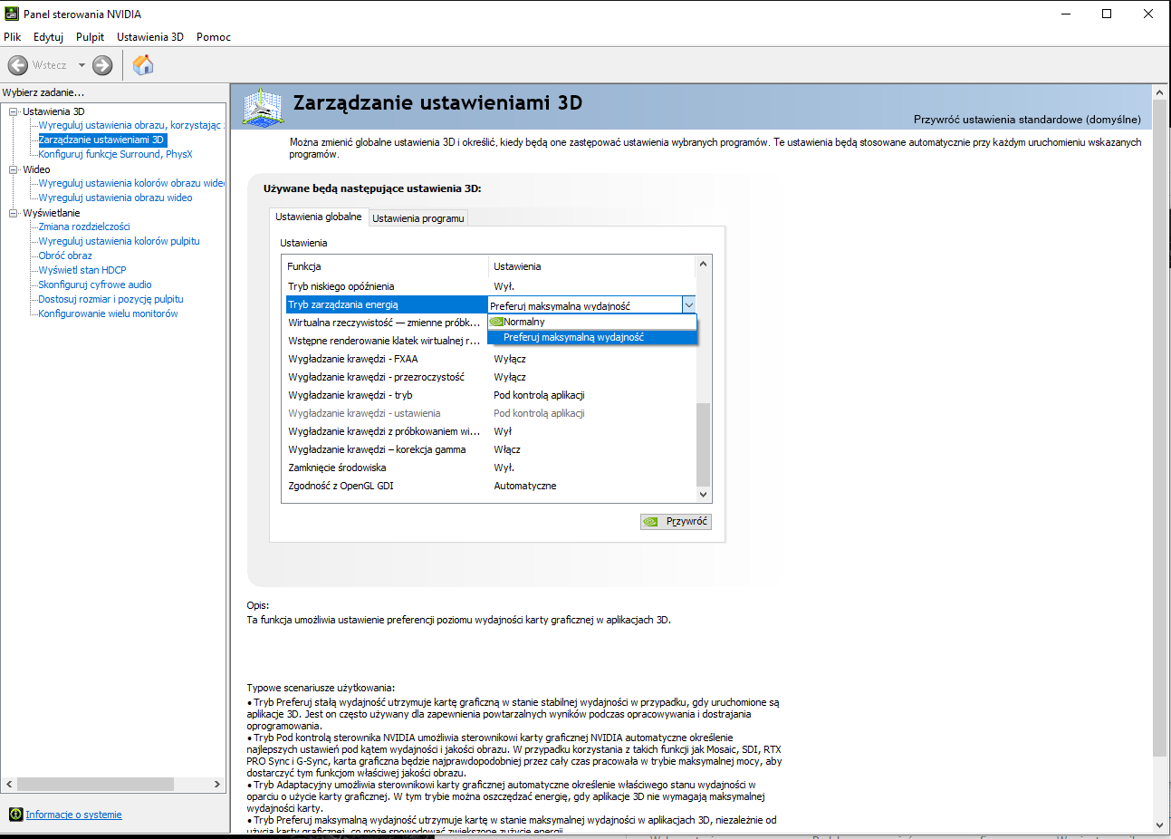Screen dimensions: 1171x839
Task: Click the main page vertical scrollbar thumb
Action: 1159,428
